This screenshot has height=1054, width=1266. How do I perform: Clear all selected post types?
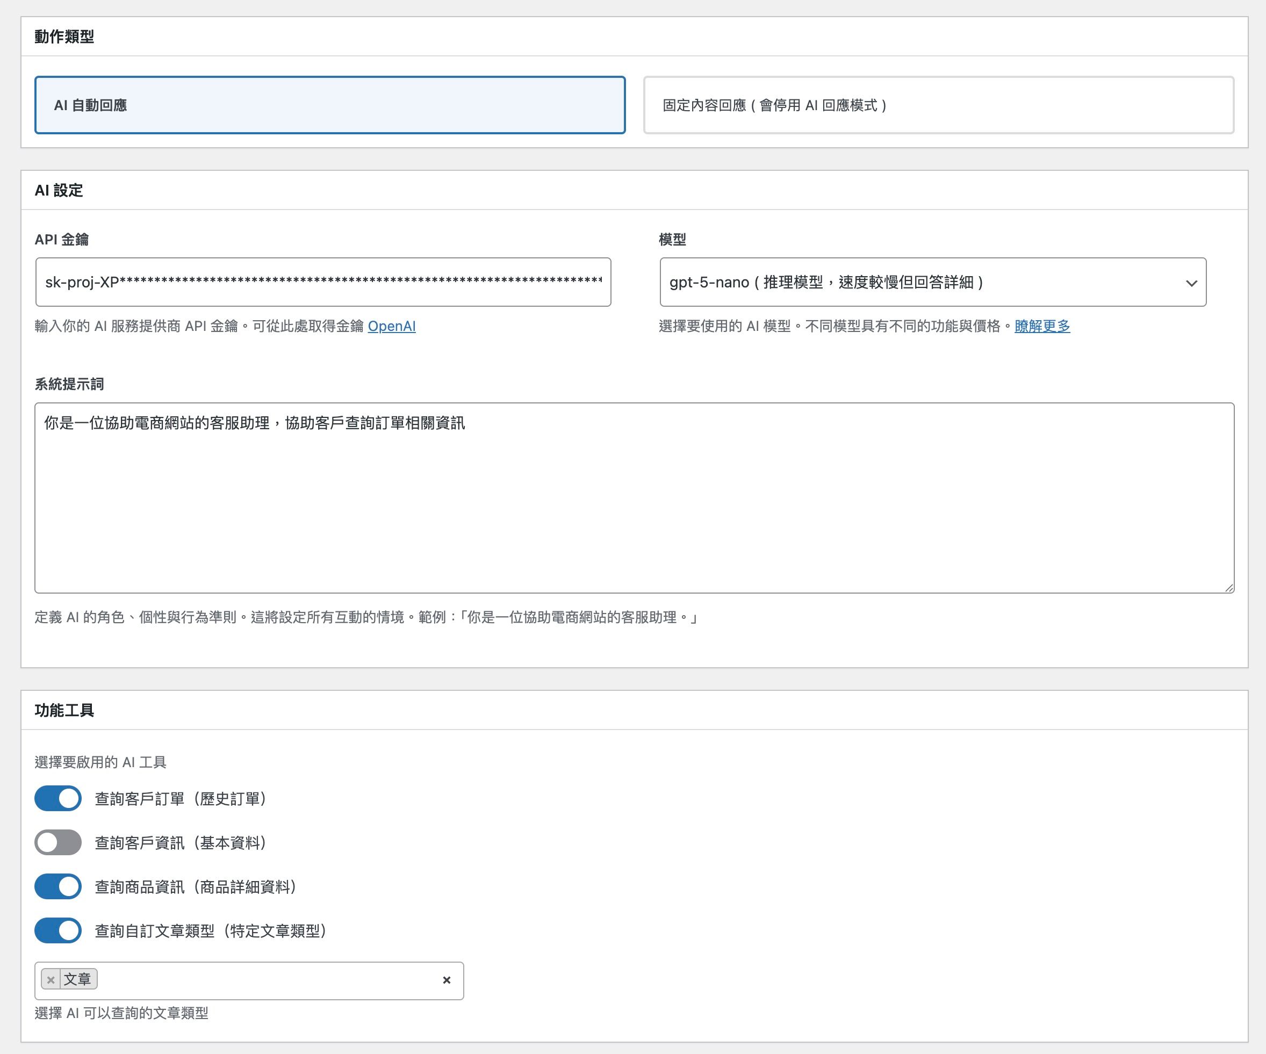[x=446, y=980]
